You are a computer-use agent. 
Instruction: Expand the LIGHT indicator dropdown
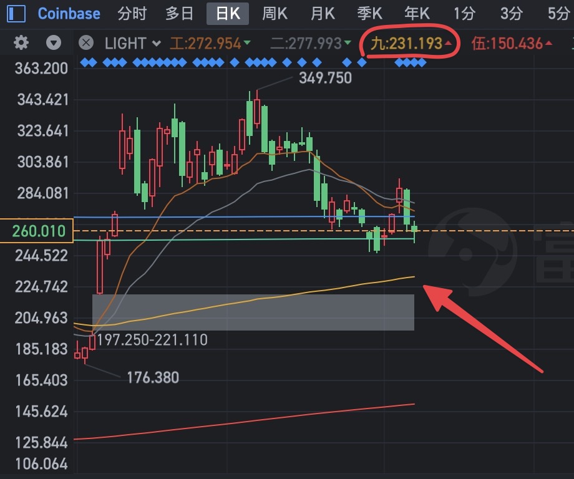[x=133, y=44]
